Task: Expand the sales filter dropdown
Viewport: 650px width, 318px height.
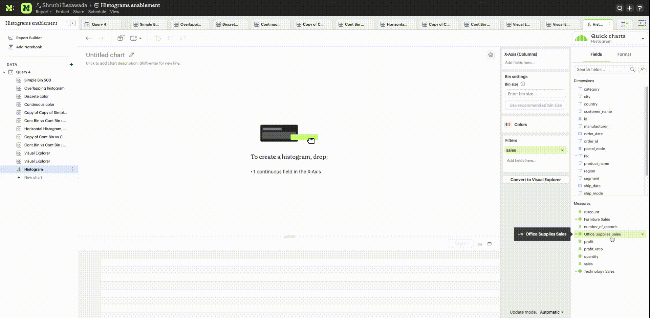Action: (562, 151)
